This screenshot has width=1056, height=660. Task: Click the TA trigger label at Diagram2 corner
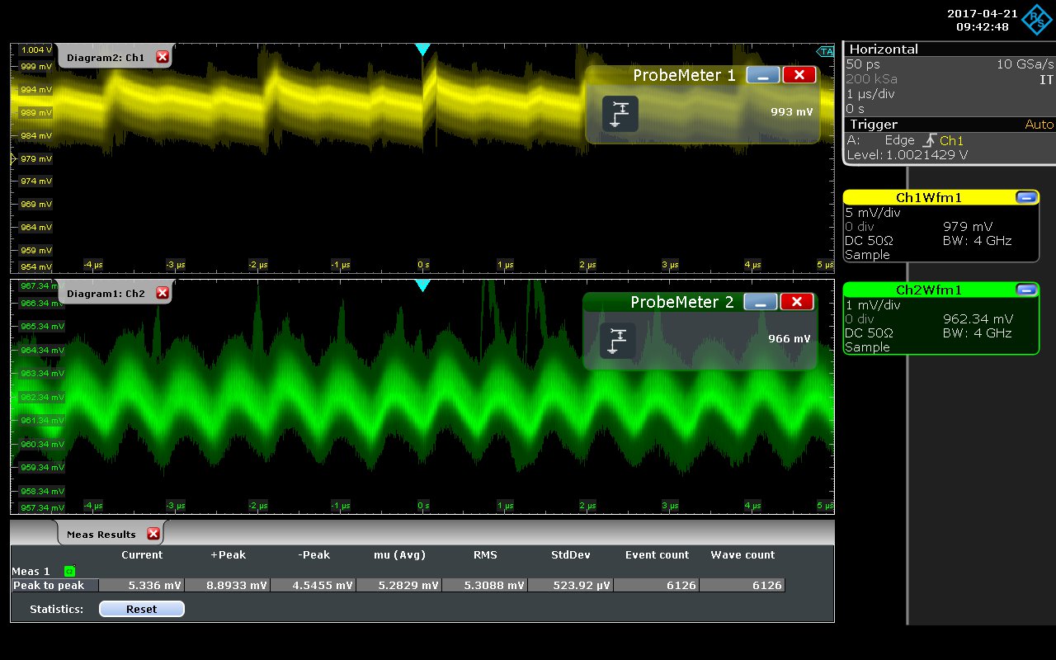(x=825, y=51)
